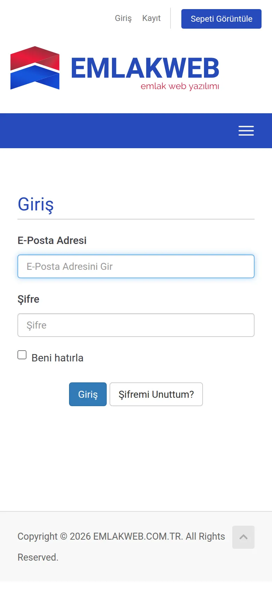Click the Şifre field label
This screenshot has width=272, height=590.
pyautogui.click(x=28, y=299)
